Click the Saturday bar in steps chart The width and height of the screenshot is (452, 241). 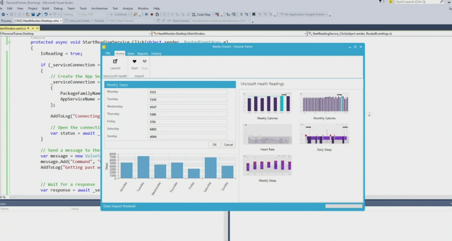pos(211,168)
